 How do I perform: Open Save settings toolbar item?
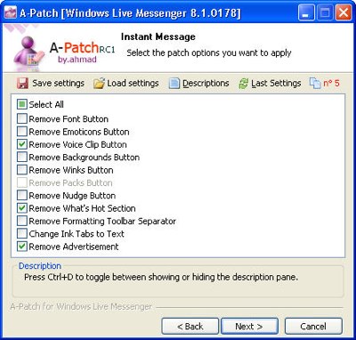[x=51, y=84]
